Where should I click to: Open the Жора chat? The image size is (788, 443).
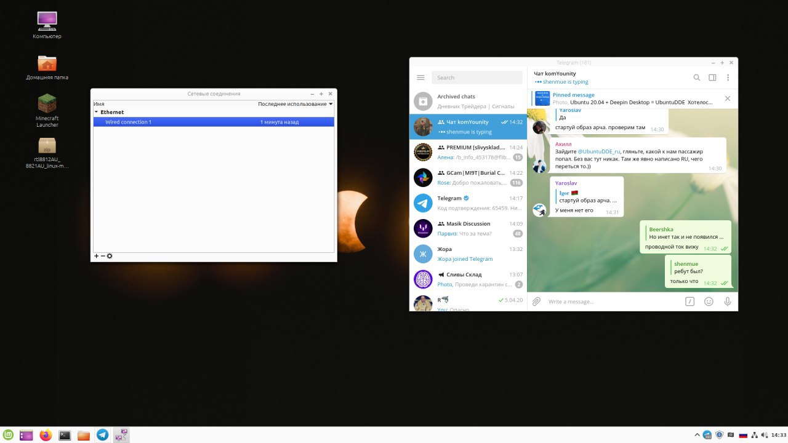pyautogui.click(x=468, y=253)
